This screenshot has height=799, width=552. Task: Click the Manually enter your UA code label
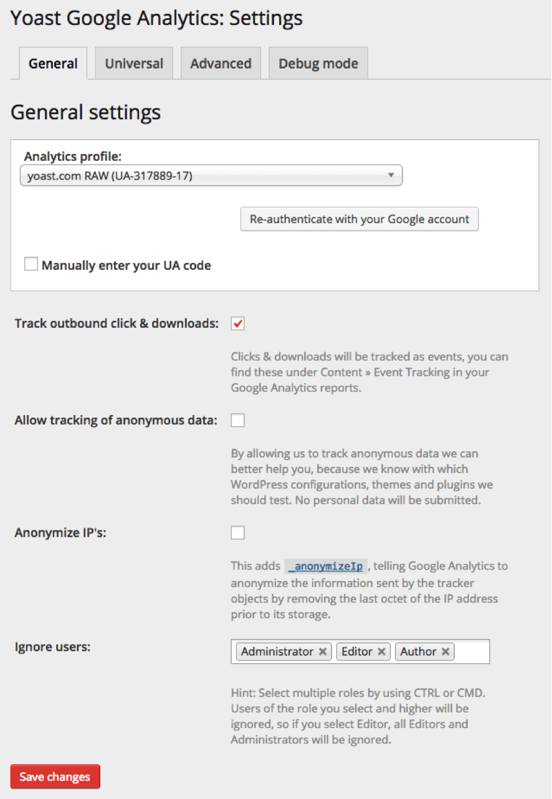(x=126, y=266)
